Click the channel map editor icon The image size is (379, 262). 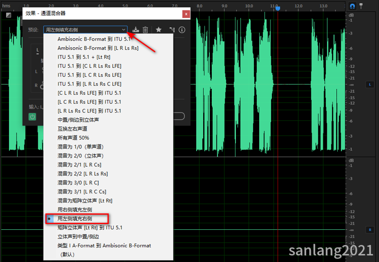(171, 30)
